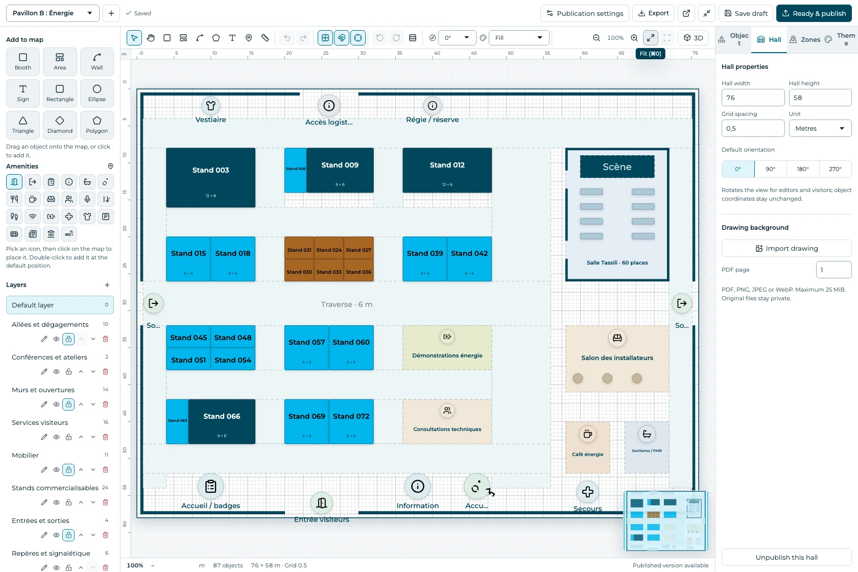Click the zoom out magnifier

[x=597, y=38]
